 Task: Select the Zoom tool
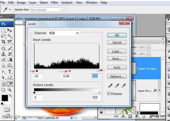coord(10,90)
